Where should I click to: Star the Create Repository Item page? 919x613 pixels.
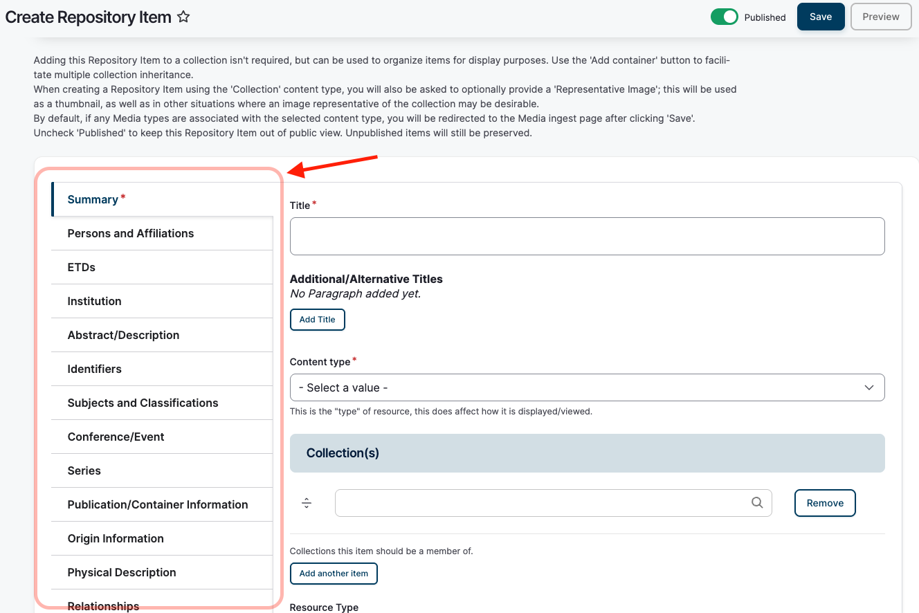[183, 17]
